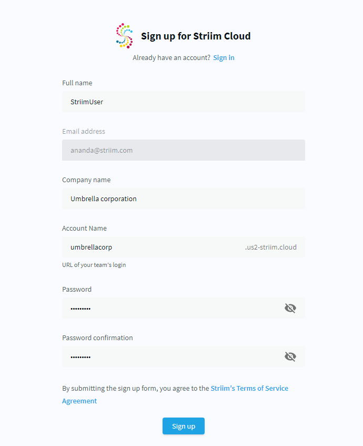Screen dimensions: 363x446
Task: Reveal the Password confirmation field text
Action: point(290,356)
